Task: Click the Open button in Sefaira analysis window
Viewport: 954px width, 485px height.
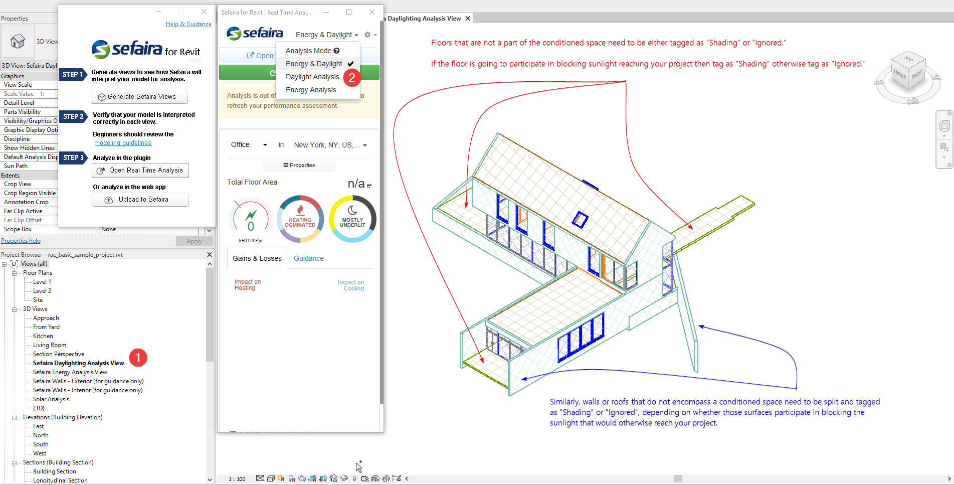Action: point(260,56)
